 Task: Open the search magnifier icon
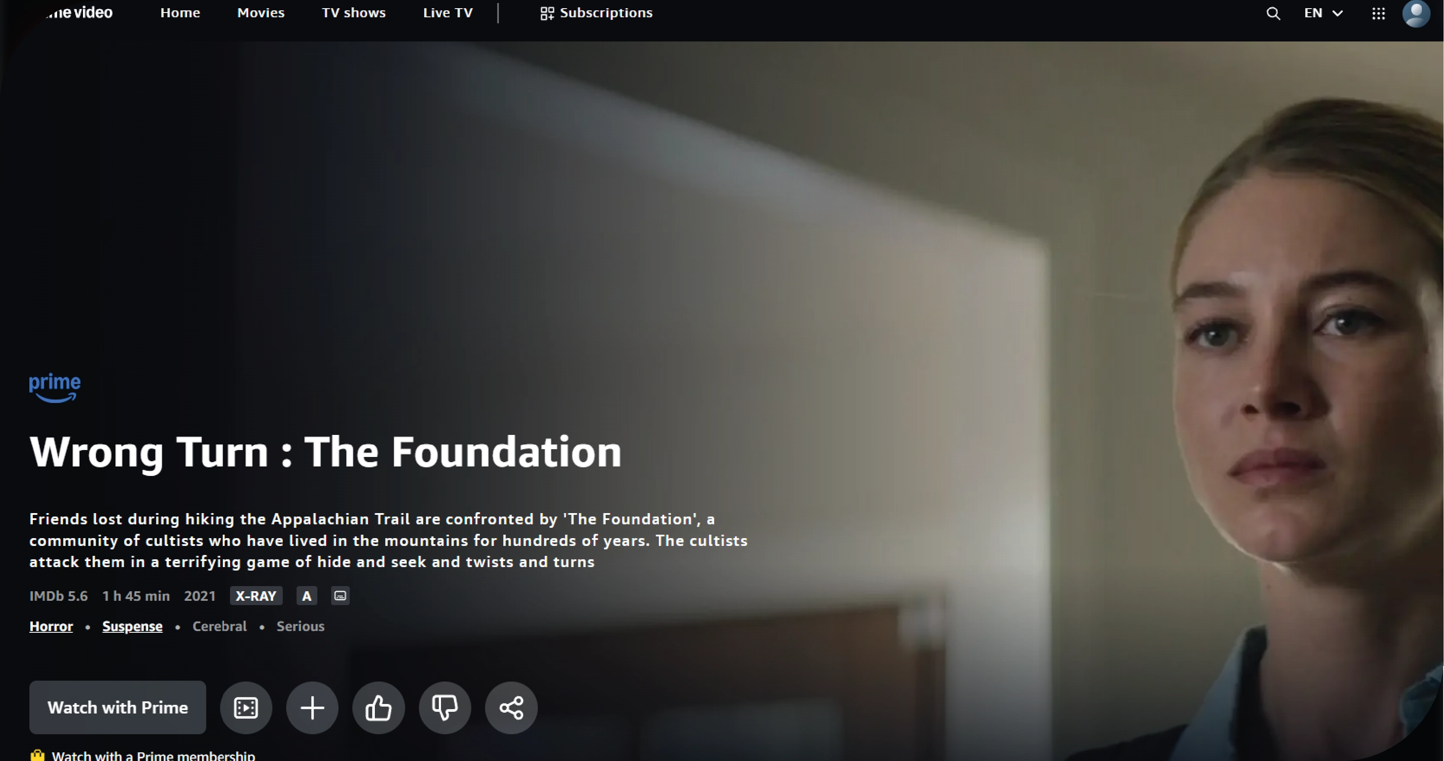point(1273,13)
